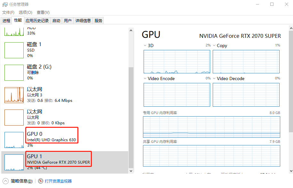Click the sidebar scroll up arrow
293x188 pixels.
131,30
